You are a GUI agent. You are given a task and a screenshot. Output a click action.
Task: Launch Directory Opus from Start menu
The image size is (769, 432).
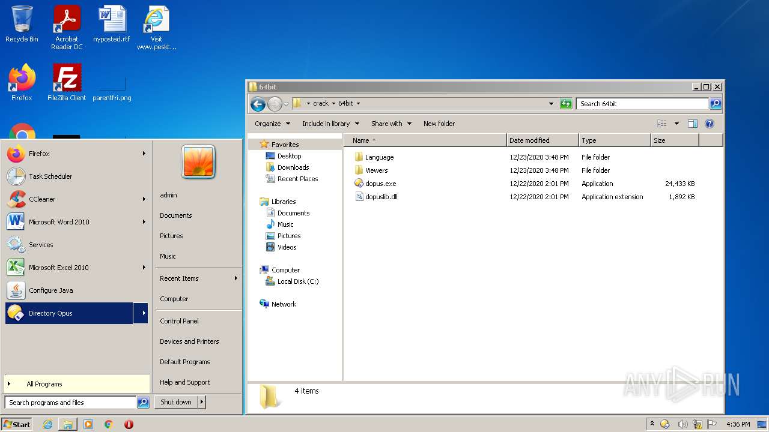tap(69, 313)
